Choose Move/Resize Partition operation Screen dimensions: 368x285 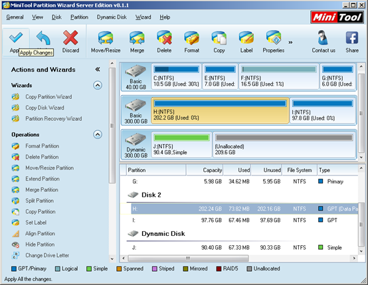(x=50, y=168)
